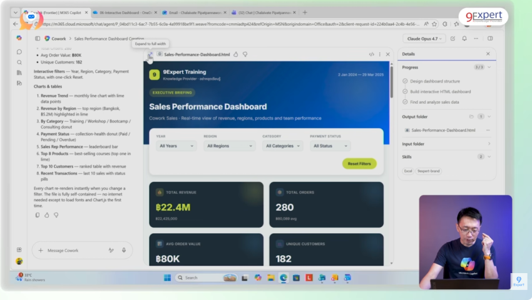Open the Category filter dropdown
The image size is (532, 300).
pos(283,146)
